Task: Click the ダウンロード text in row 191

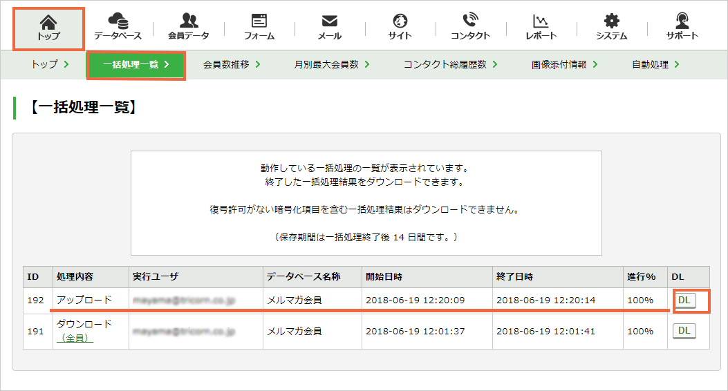Action: coord(84,324)
